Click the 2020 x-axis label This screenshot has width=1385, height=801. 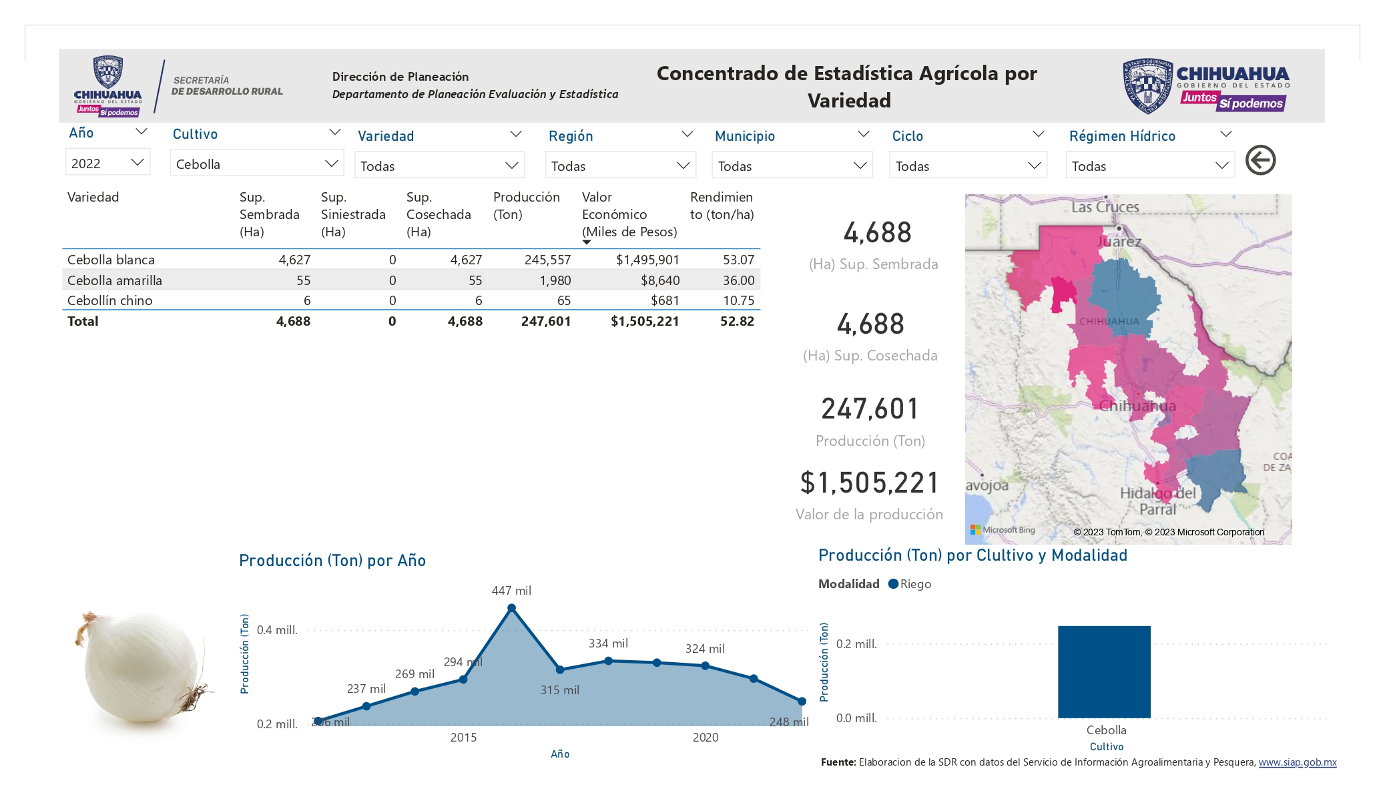click(x=706, y=738)
